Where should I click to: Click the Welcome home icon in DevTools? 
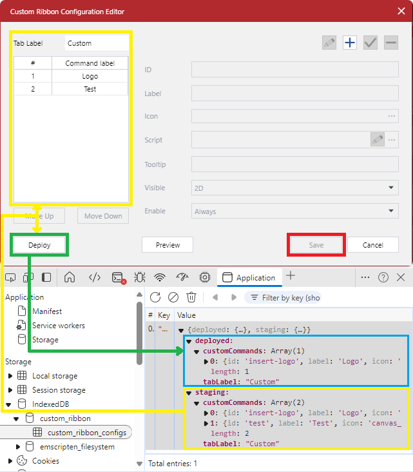[70, 277]
